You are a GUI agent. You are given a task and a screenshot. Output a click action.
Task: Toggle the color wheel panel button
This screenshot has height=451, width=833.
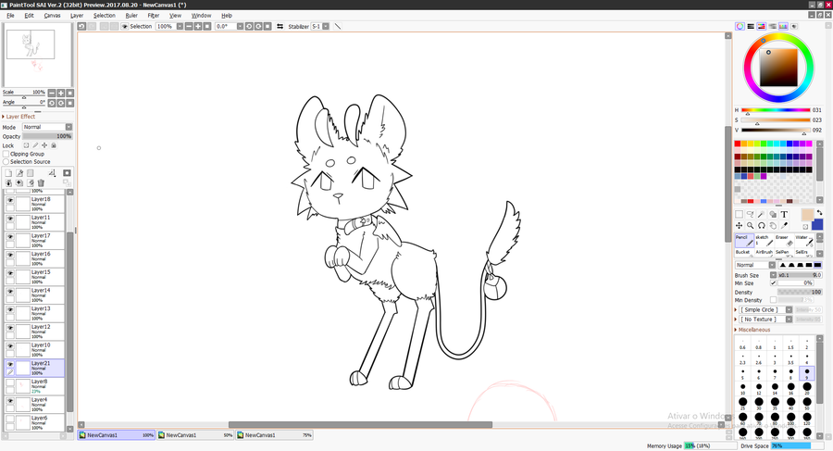point(740,26)
